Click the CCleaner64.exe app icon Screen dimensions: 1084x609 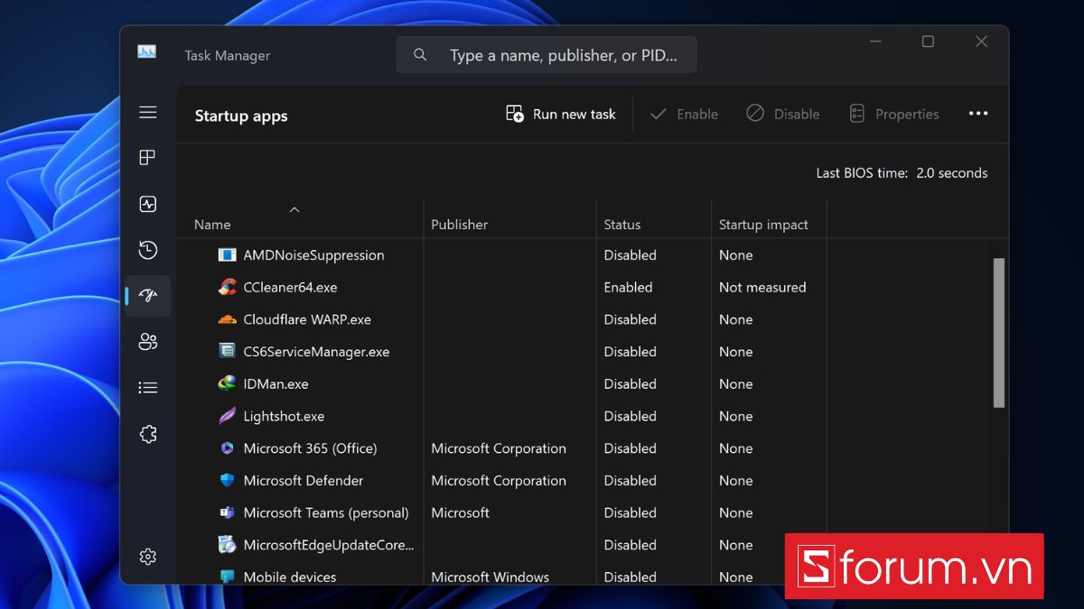[228, 287]
